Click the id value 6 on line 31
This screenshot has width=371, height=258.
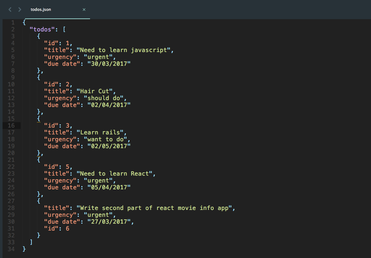(67, 228)
